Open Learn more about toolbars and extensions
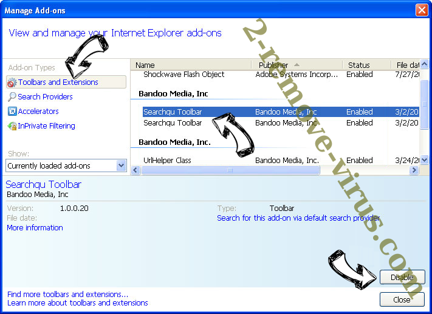 click(78, 303)
